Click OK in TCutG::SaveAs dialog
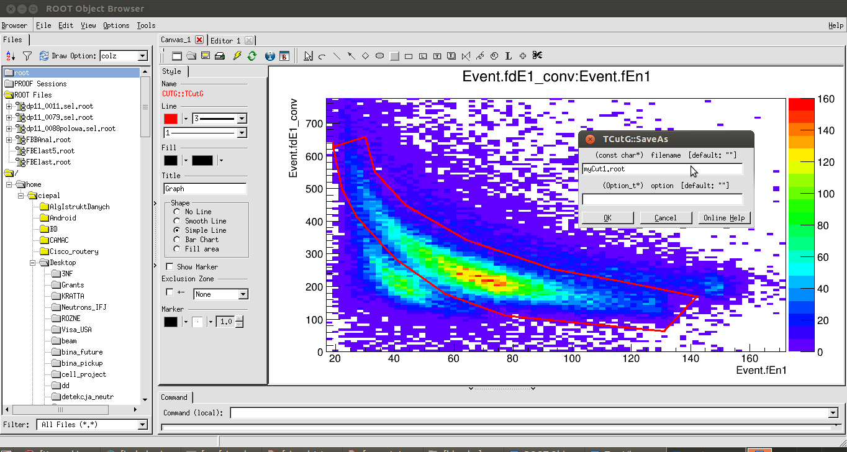The height and width of the screenshot is (452, 847). 607,218
